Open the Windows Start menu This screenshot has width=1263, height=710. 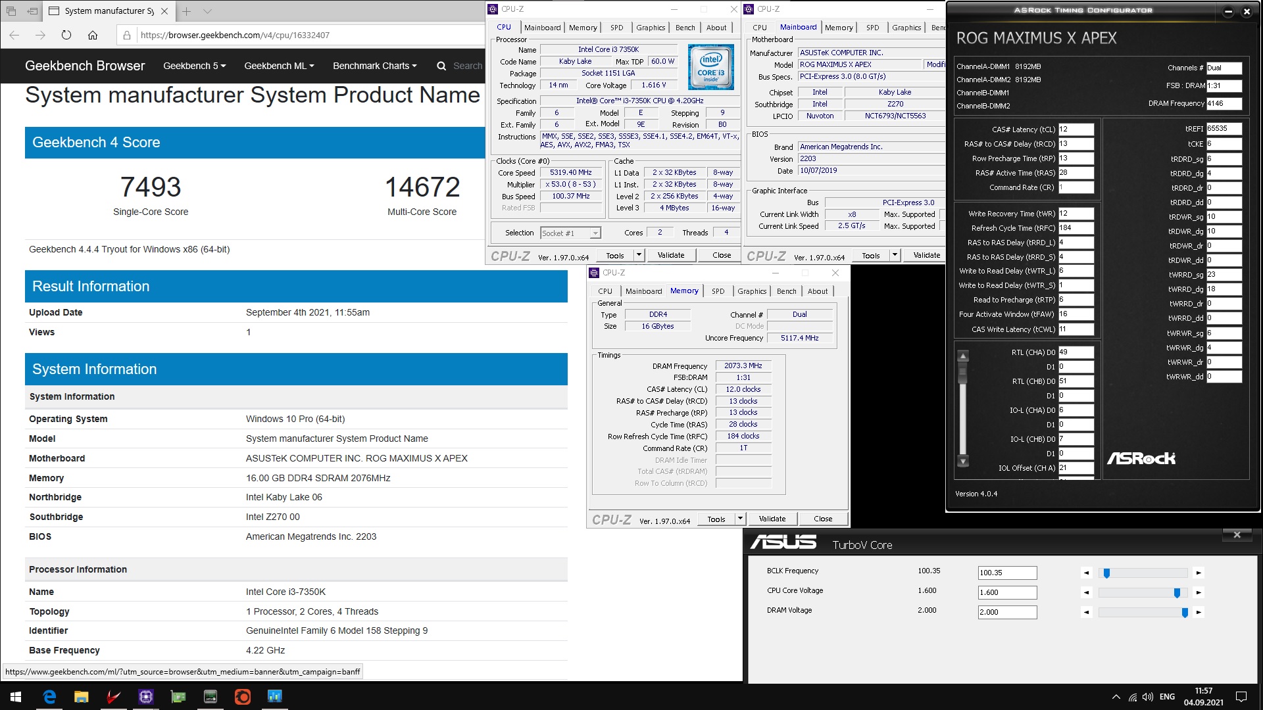(16, 697)
